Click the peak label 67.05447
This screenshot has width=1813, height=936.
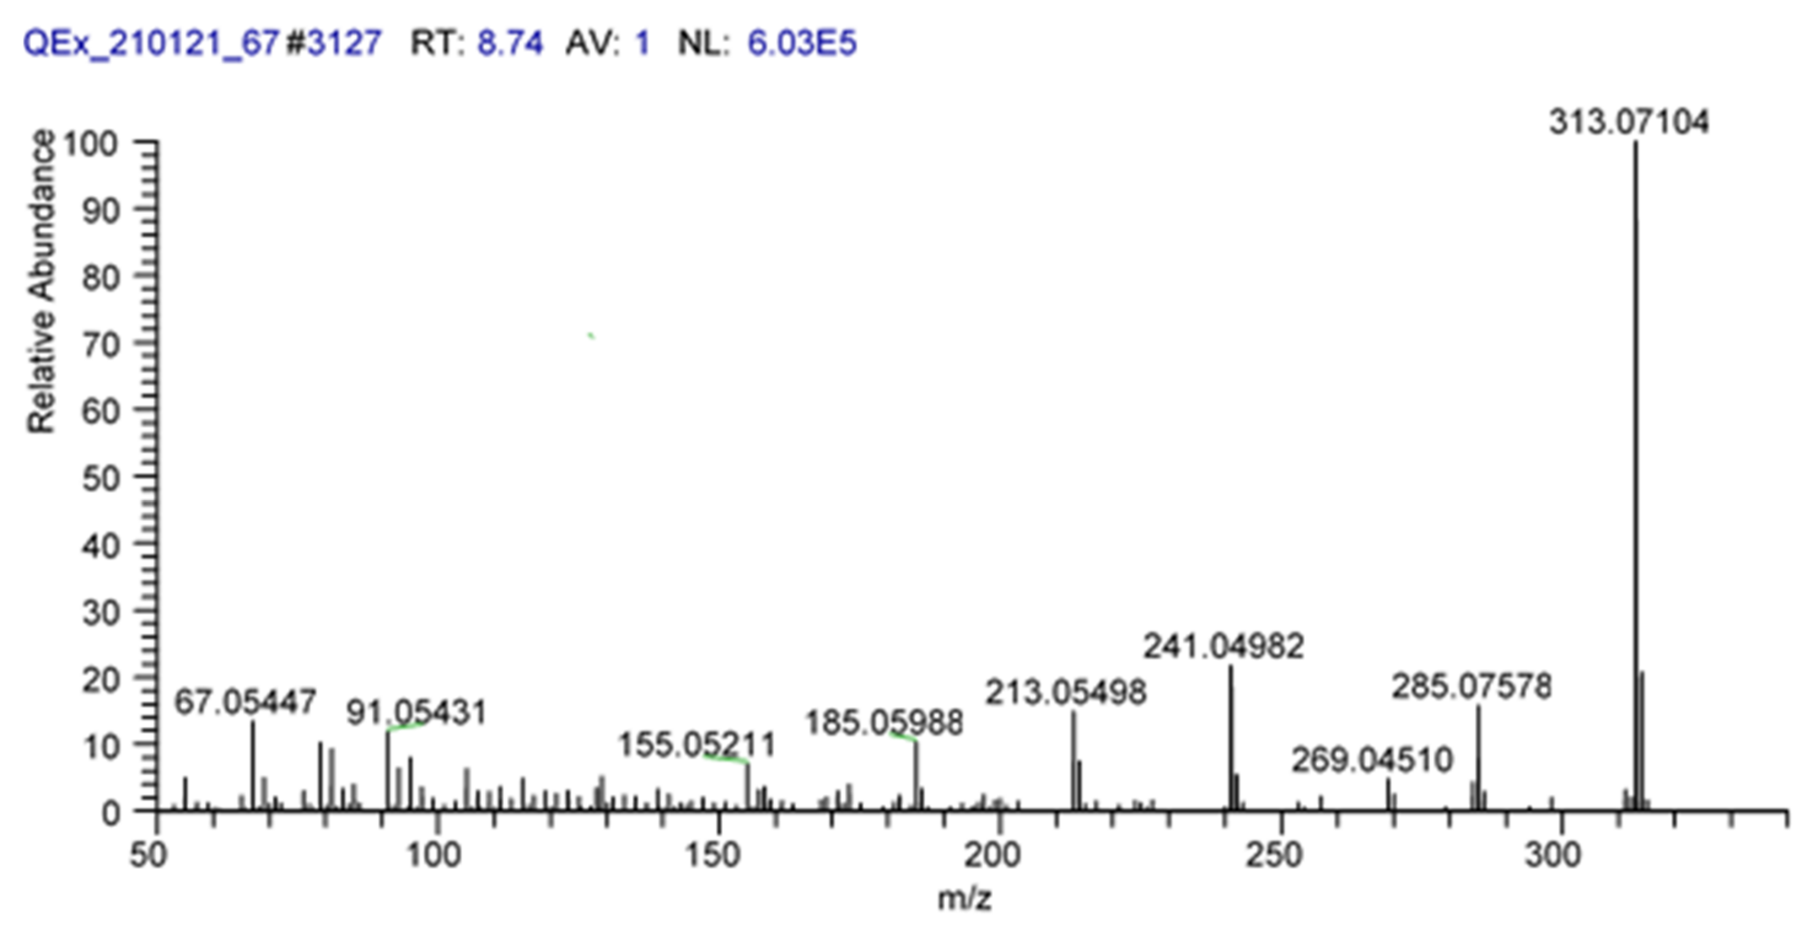point(245,701)
